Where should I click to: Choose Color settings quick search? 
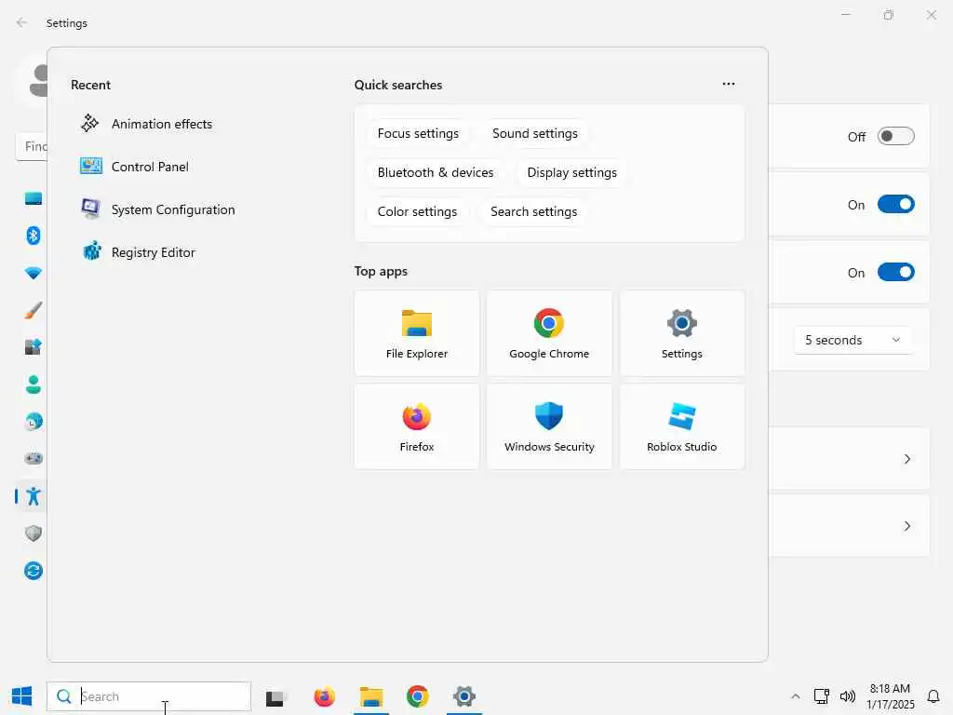pyautogui.click(x=417, y=211)
